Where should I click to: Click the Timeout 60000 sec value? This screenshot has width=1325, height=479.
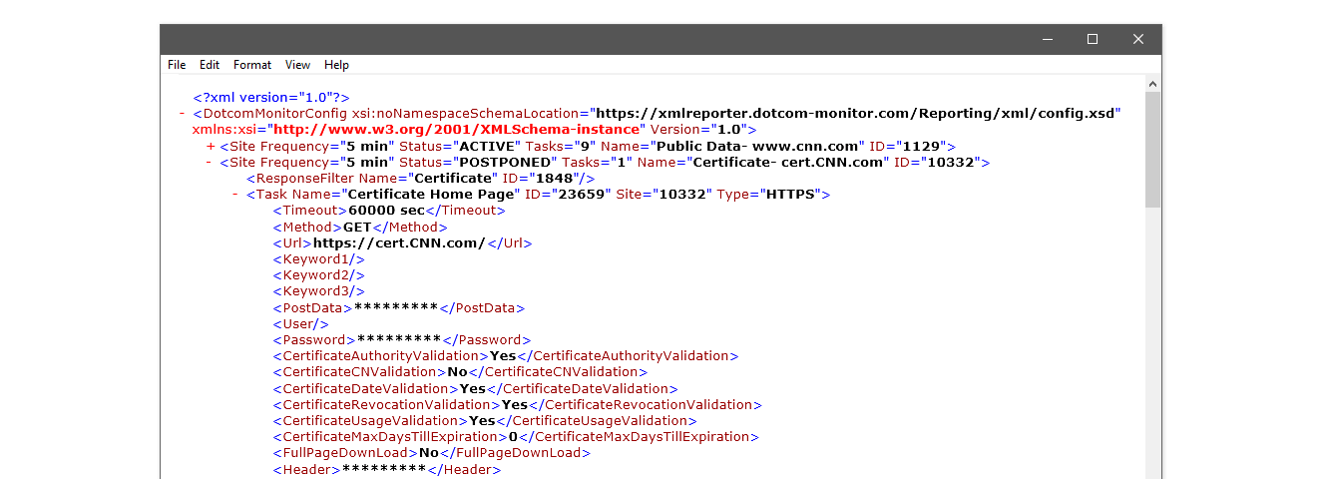(385, 211)
